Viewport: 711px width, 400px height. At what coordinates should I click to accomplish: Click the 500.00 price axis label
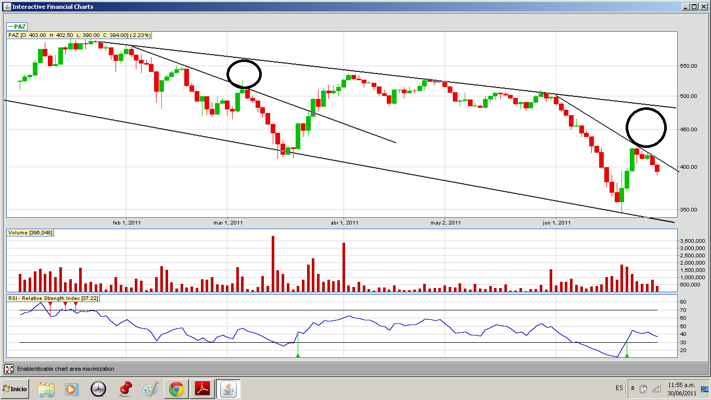(x=689, y=96)
